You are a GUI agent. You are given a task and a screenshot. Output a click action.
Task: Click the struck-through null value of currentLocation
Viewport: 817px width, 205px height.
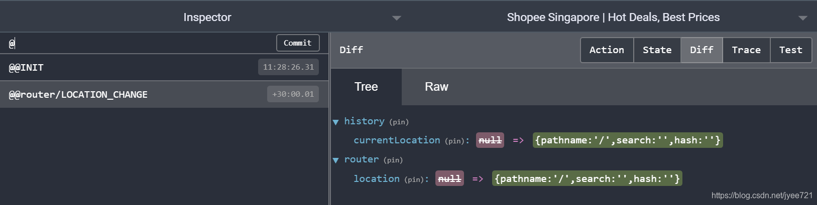(490, 140)
